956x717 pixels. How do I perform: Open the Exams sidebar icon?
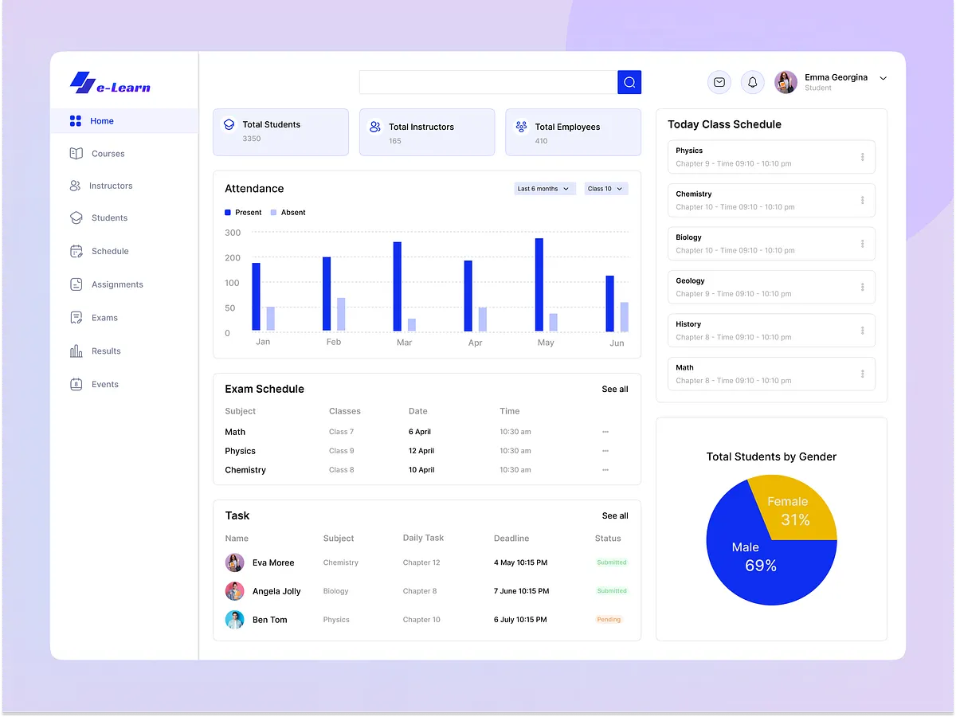click(76, 317)
